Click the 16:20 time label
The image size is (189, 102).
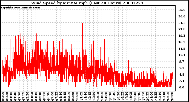[119, 96]
